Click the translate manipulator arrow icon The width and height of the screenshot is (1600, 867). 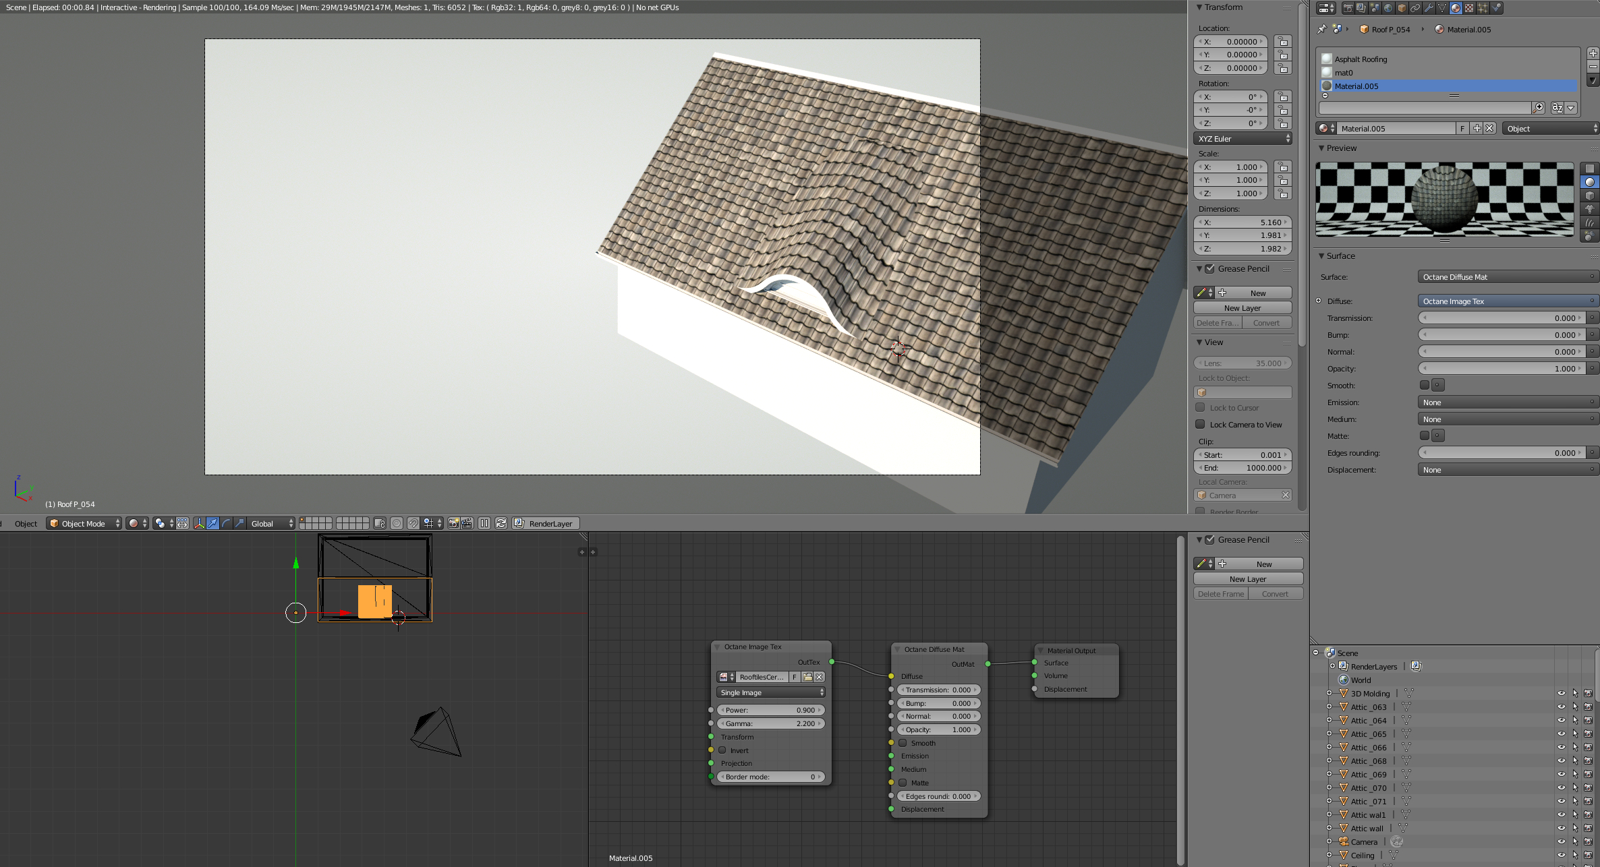[x=212, y=523]
